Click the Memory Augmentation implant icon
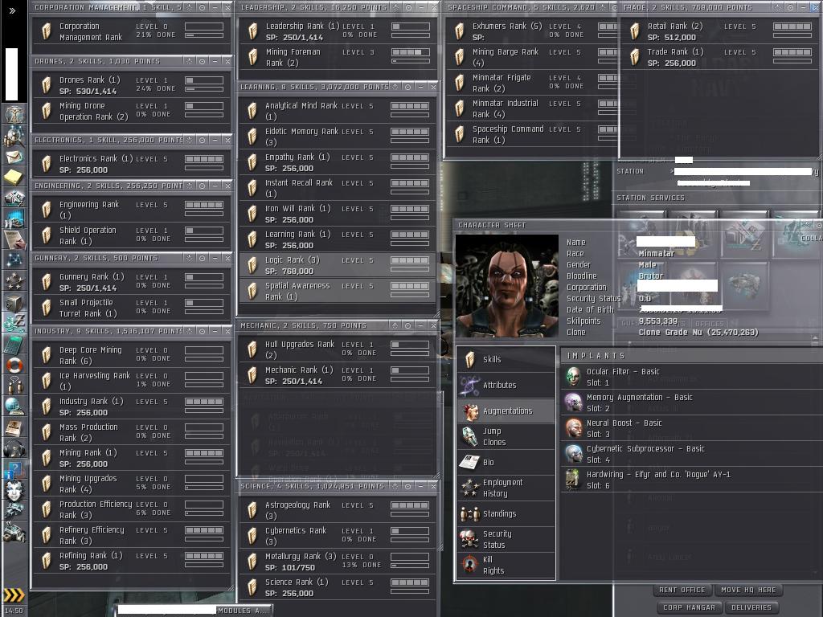This screenshot has height=617, width=823. [573, 402]
